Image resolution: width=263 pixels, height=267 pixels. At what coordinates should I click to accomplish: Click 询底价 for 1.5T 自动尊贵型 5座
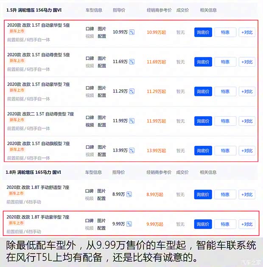coord(203,62)
